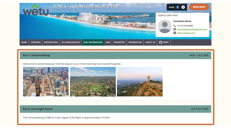
Task: Open the hilltop tower sunset photo
Action: pos(140,82)
